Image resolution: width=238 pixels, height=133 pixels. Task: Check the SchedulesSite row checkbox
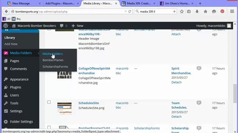click(x=49, y=102)
